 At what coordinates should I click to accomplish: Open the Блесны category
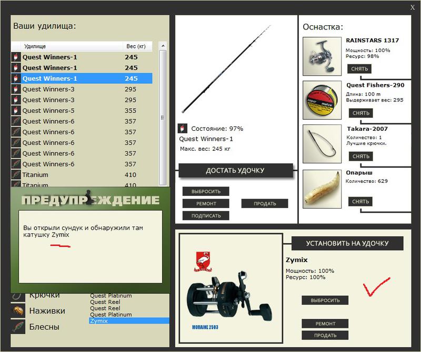coord(44,327)
